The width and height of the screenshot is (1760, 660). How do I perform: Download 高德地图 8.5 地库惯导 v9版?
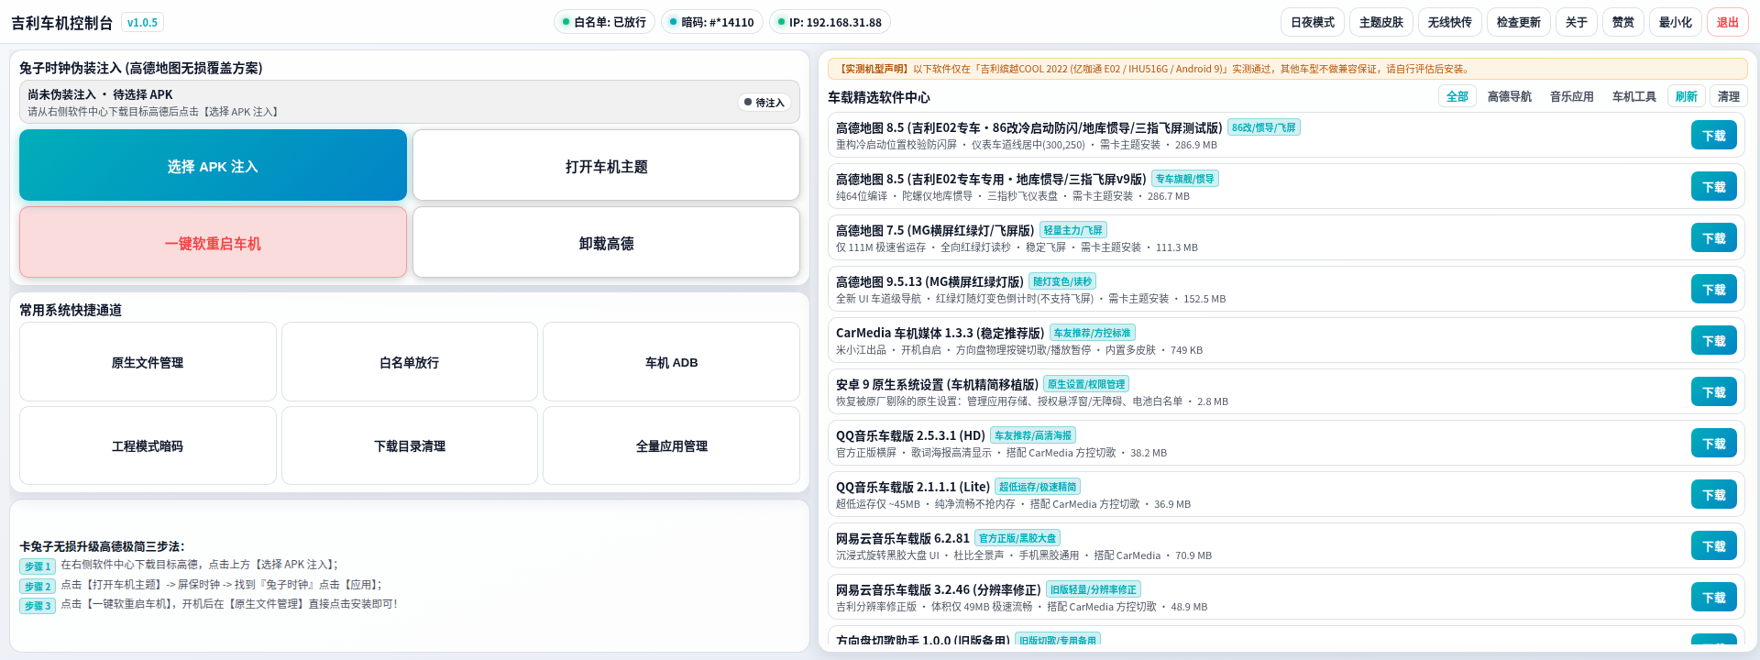(1714, 187)
